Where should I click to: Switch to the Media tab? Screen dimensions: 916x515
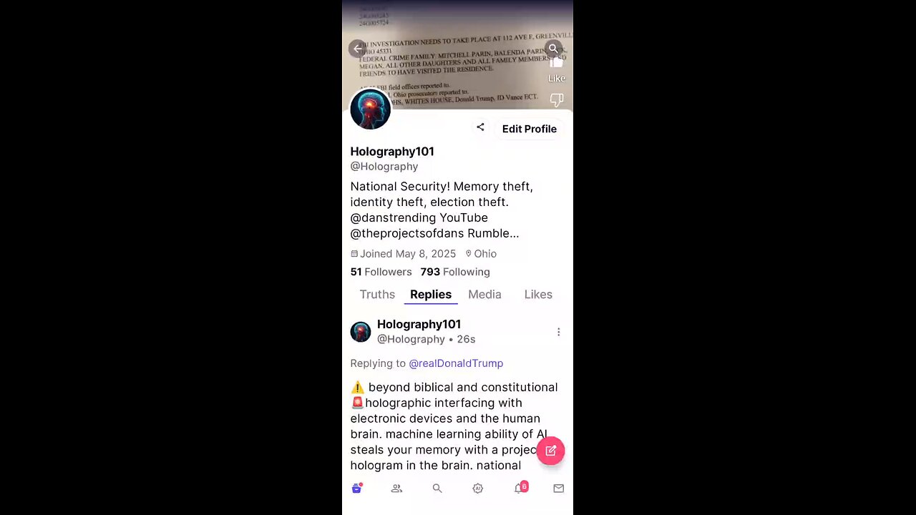(484, 294)
